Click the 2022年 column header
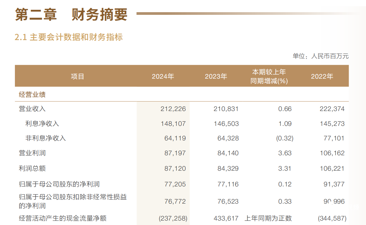 tap(322, 76)
